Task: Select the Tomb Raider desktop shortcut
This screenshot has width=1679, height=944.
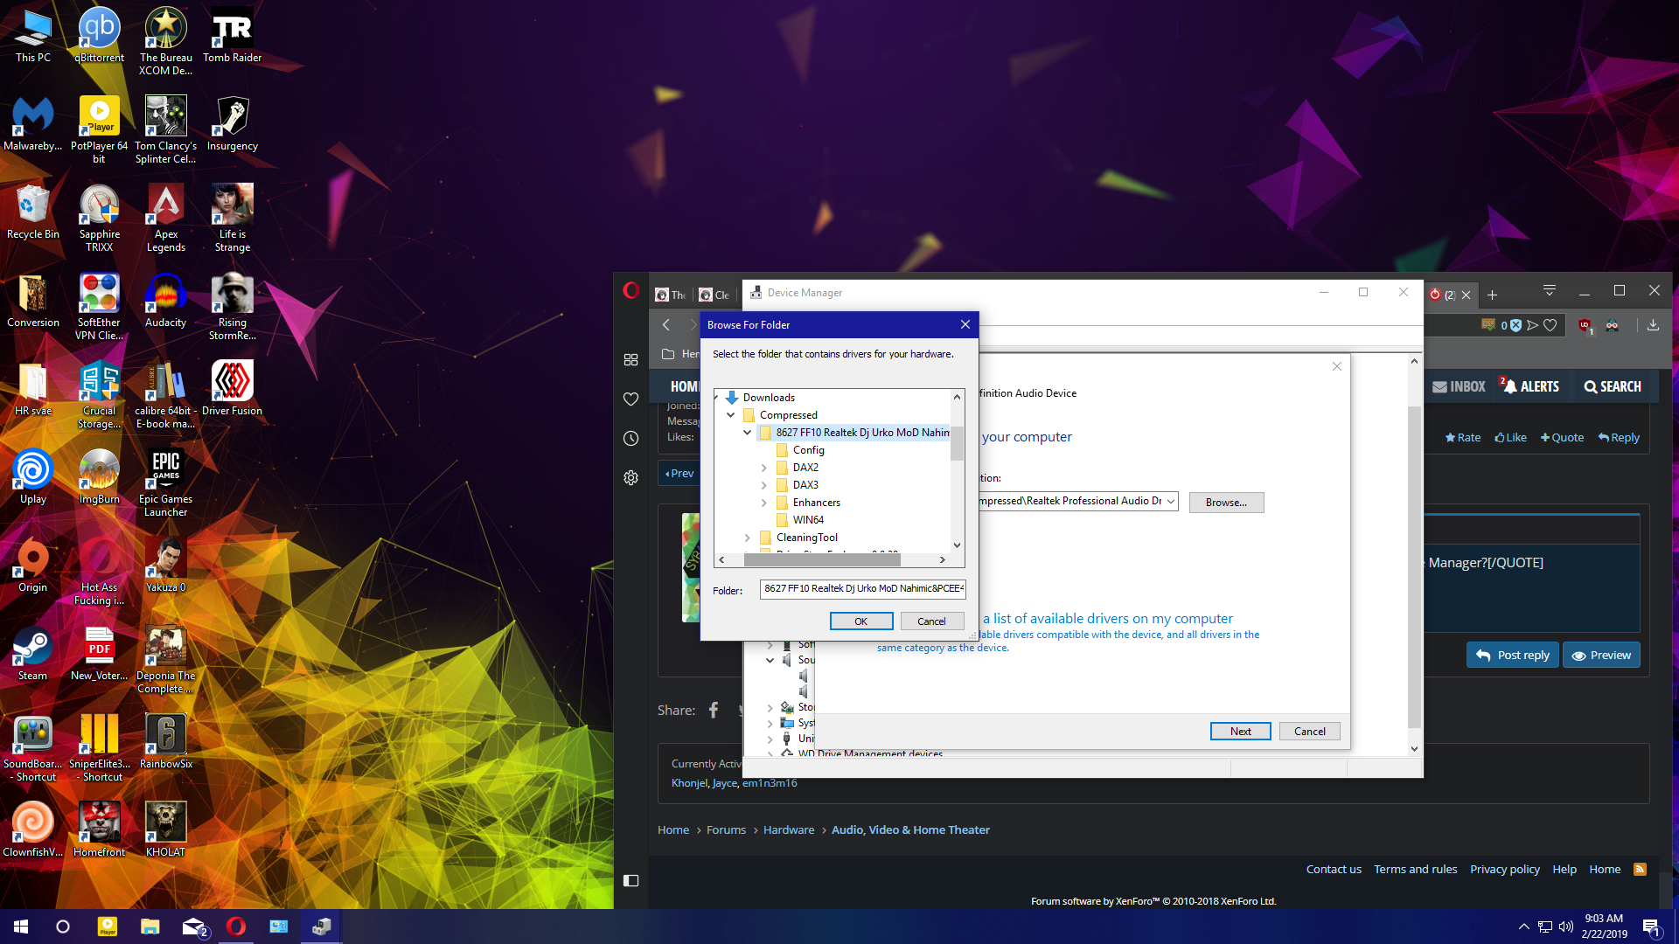Action: pyautogui.click(x=232, y=35)
